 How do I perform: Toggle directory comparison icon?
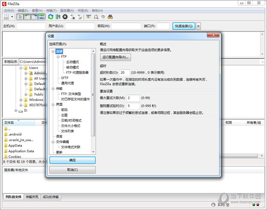96,17
